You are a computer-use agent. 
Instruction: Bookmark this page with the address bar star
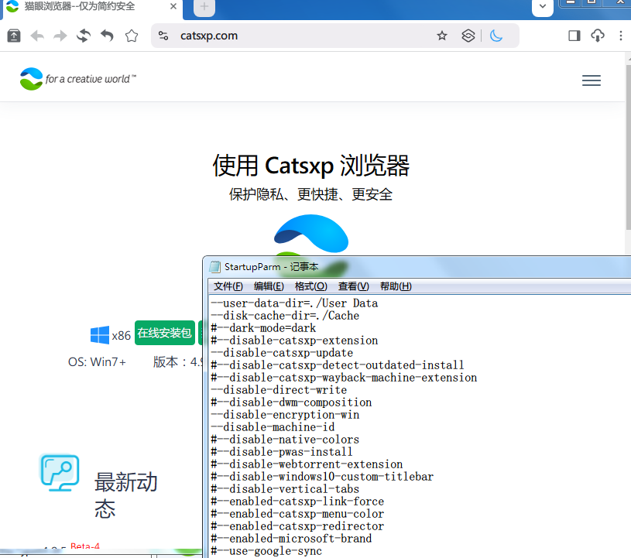[442, 36]
